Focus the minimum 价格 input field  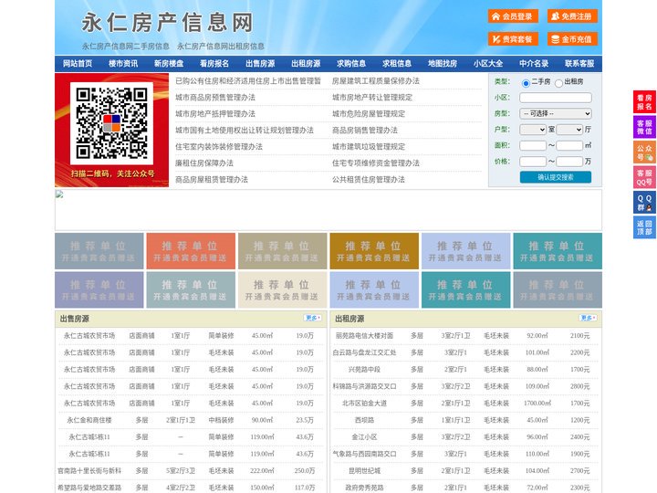coord(533,162)
